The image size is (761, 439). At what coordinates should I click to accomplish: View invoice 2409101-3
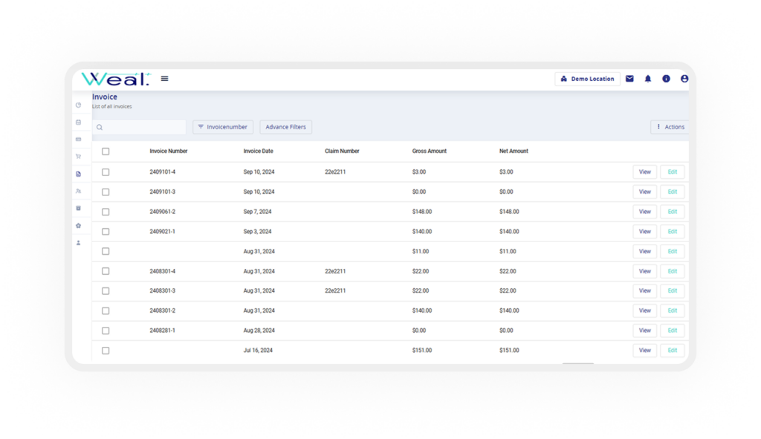coord(644,192)
